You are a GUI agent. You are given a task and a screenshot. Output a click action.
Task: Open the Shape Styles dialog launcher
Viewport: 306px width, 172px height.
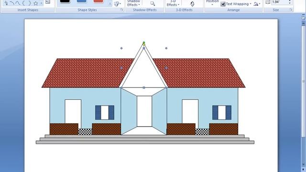(122, 10)
